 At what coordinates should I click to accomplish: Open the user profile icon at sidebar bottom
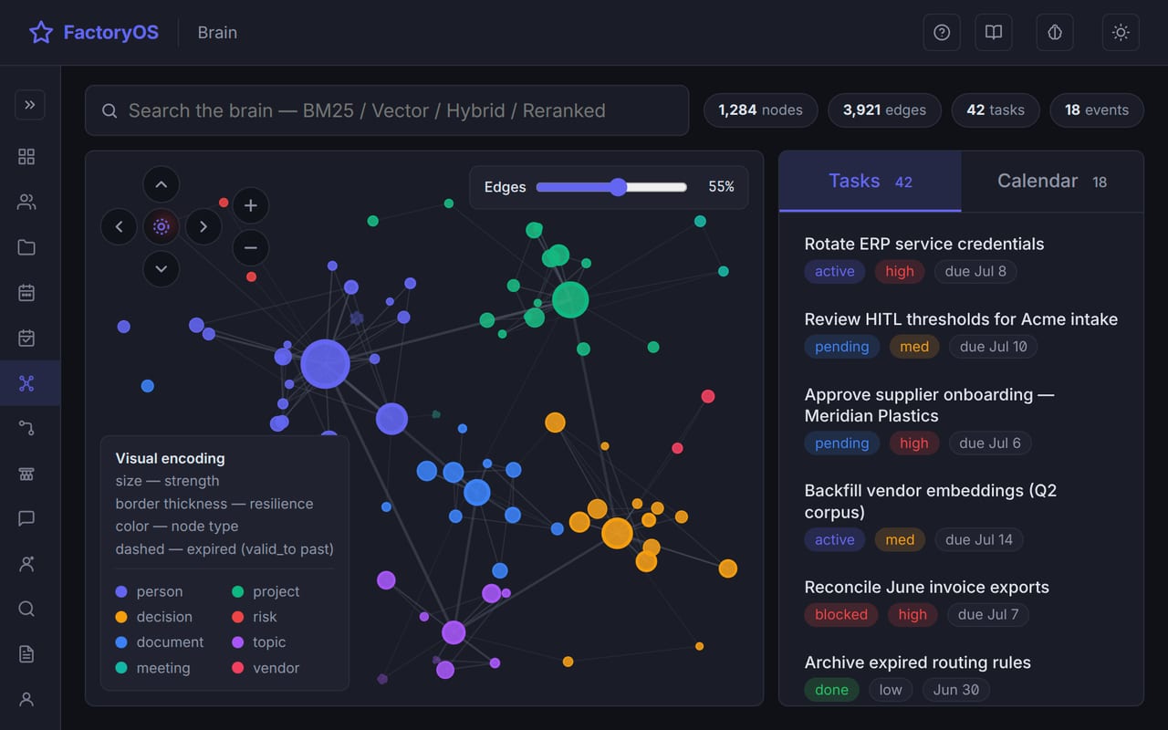click(26, 699)
